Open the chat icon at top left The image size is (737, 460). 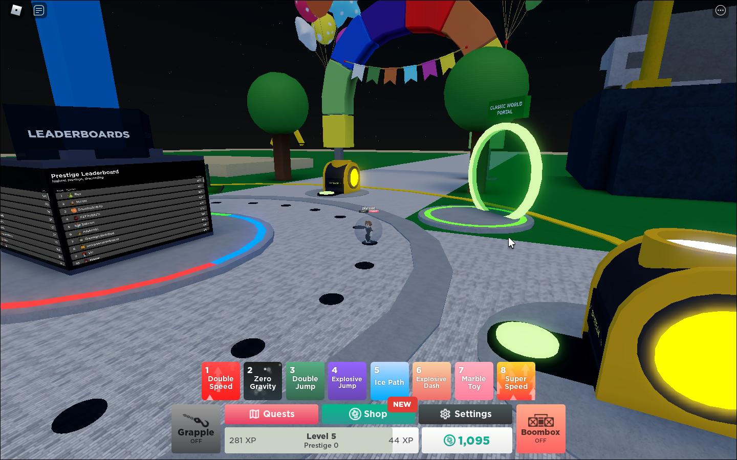tap(39, 10)
